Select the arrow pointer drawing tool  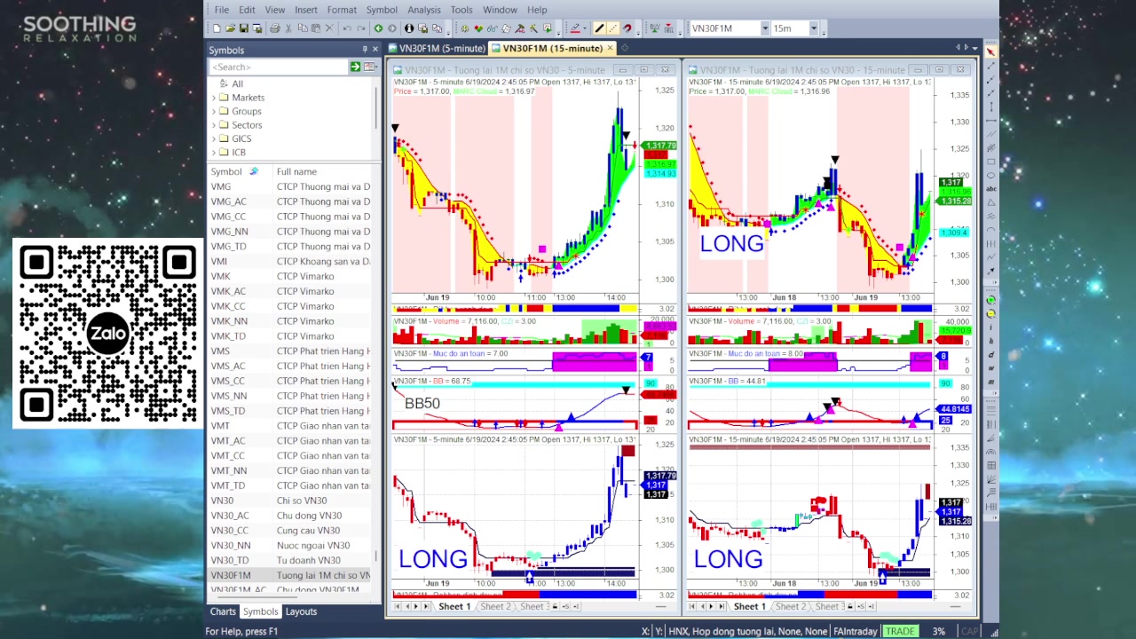coord(990,52)
